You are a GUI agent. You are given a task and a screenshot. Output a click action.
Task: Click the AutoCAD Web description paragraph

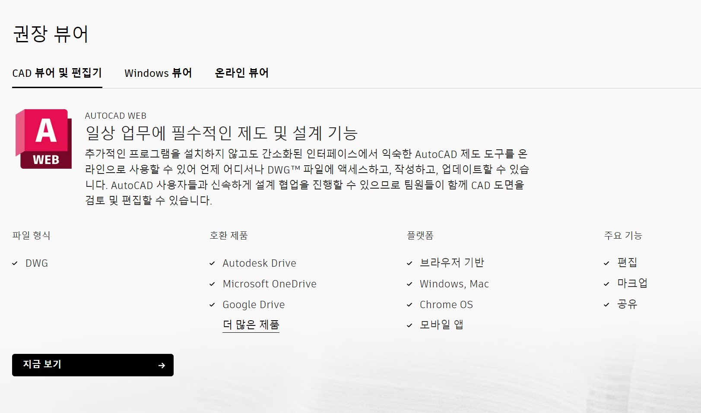click(x=307, y=177)
